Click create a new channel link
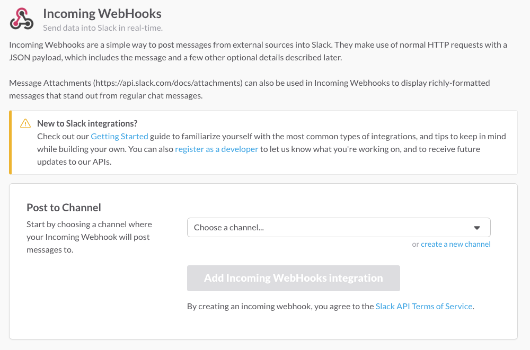This screenshot has height=350, width=530. 455,244
